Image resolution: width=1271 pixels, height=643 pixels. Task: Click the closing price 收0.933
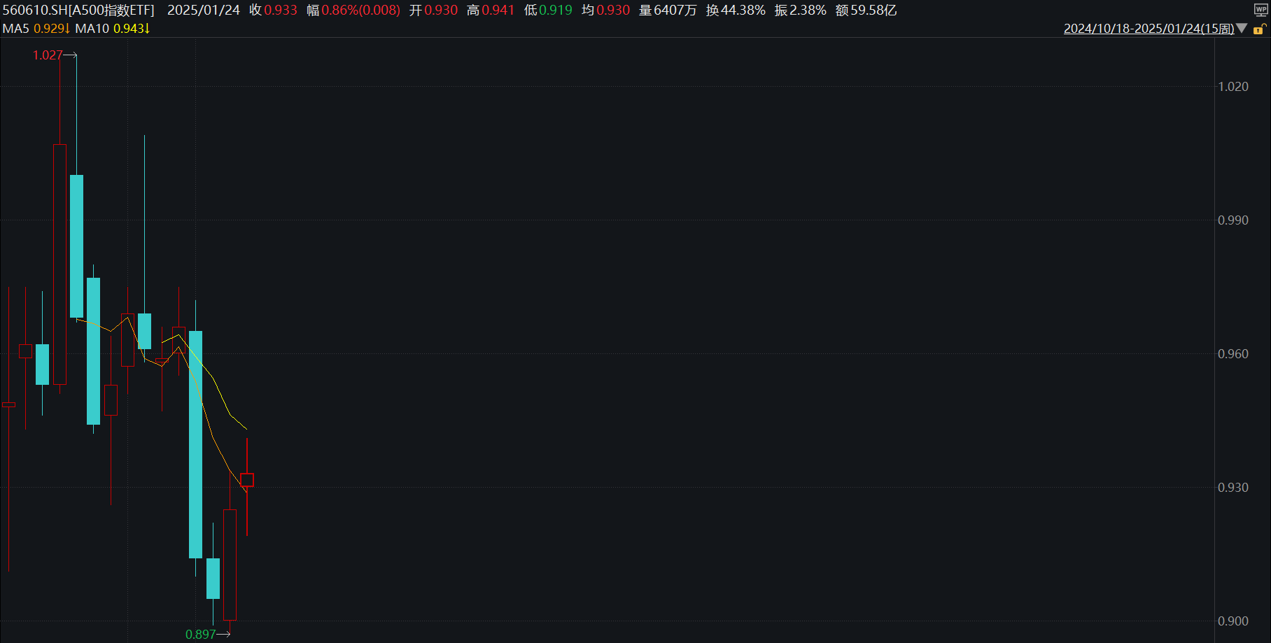click(x=274, y=10)
